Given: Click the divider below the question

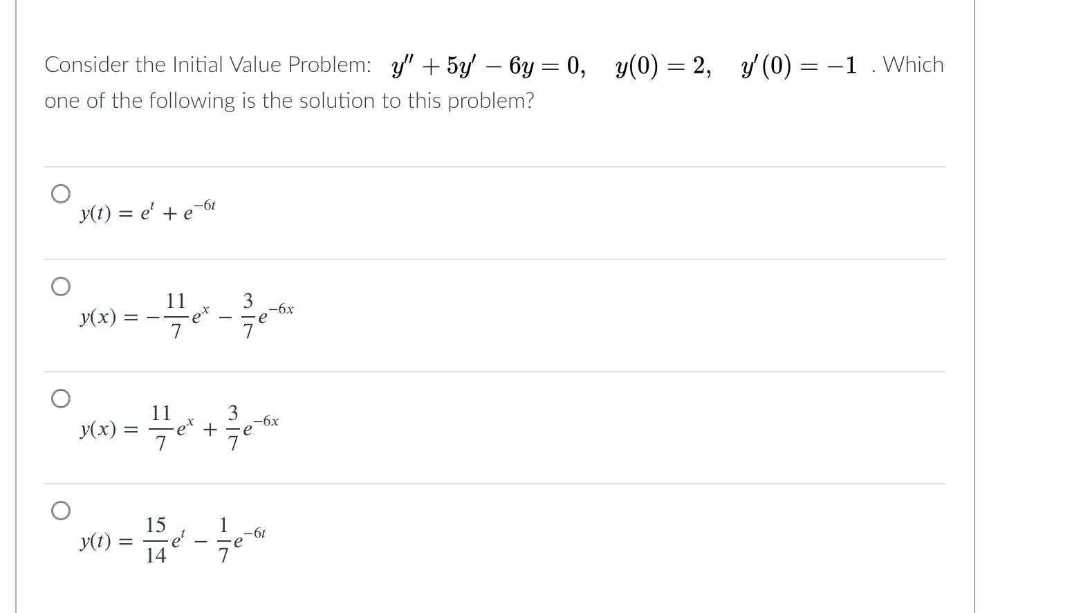Looking at the screenshot, I should point(494,166).
